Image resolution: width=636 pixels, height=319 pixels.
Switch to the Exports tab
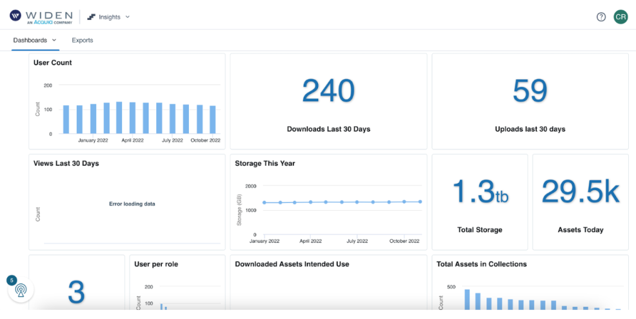point(82,40)
